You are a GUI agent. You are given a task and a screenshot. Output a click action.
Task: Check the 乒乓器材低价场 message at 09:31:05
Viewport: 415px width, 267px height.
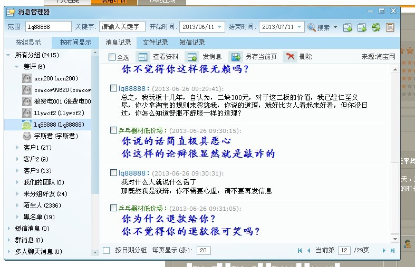click(x=113, y=208)
